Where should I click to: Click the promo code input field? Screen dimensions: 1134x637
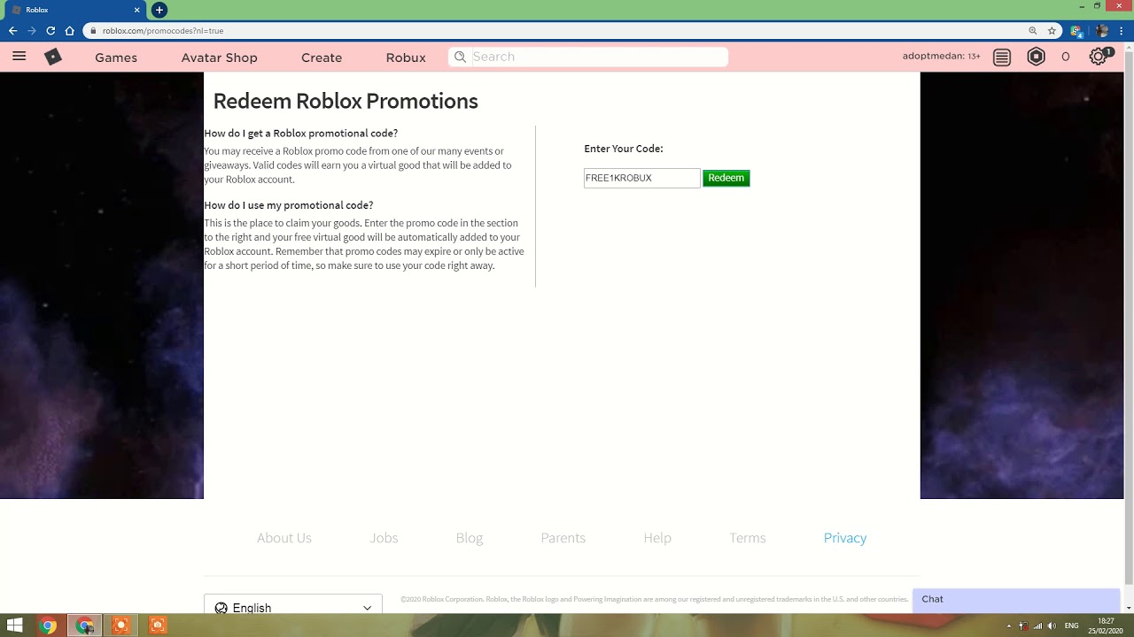(x=641, y=178)
